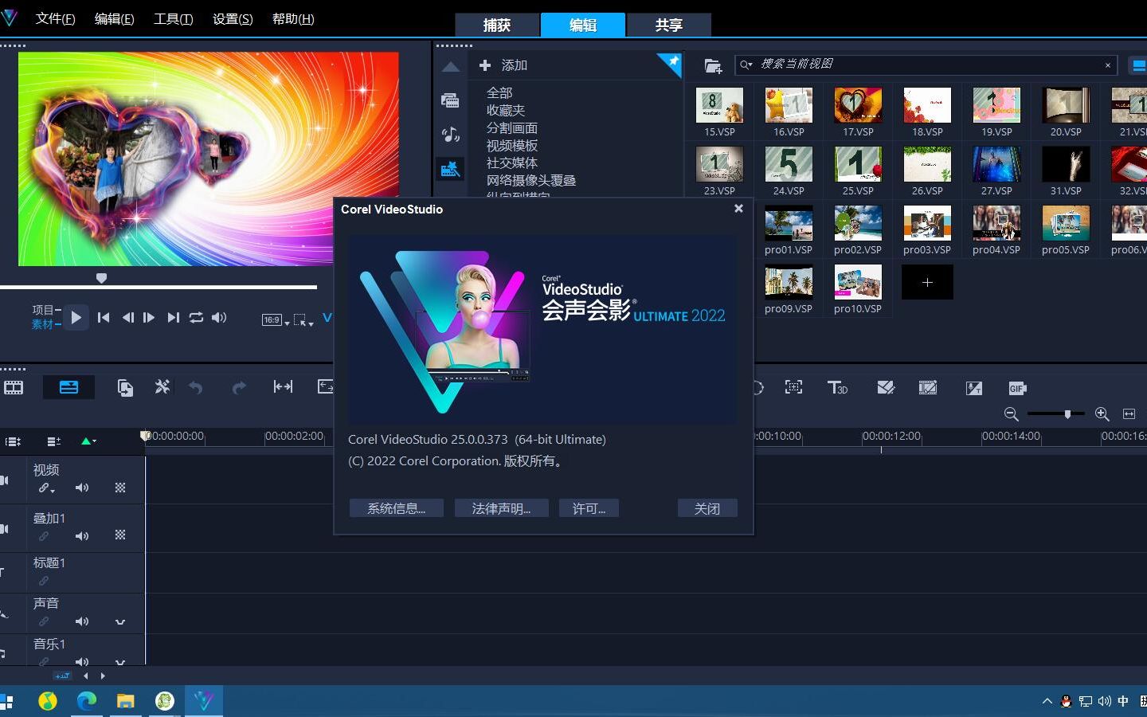Fit project in timeline window icon
This screenshot has width=1147, height=717.
pos(1129,413)
